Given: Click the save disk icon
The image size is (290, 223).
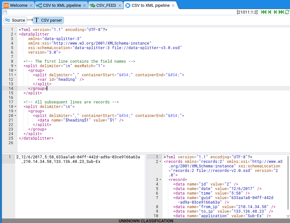Looking at the screenshot, I should click(x=5, y=12).
